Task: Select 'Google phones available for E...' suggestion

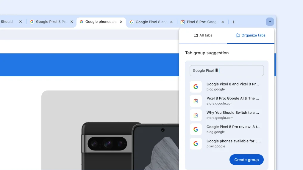Action: (x=227, y=144)
